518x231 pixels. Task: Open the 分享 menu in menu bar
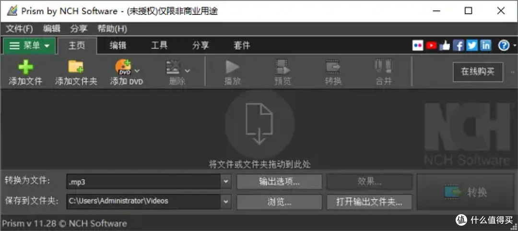pyautogui.click(x=79, y=29)
